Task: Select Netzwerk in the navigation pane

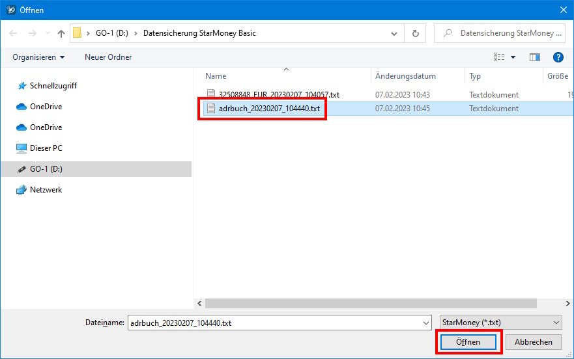Action: (46, 190)
